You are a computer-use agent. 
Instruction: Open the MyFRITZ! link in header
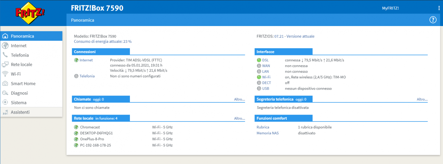tap(390, 8)
